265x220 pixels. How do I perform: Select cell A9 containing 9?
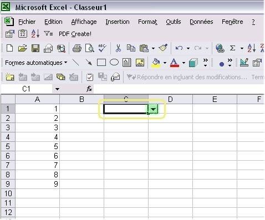(37, 184)
